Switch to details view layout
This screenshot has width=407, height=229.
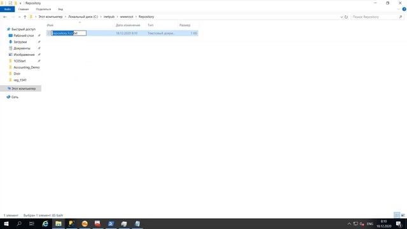point(397,215)
